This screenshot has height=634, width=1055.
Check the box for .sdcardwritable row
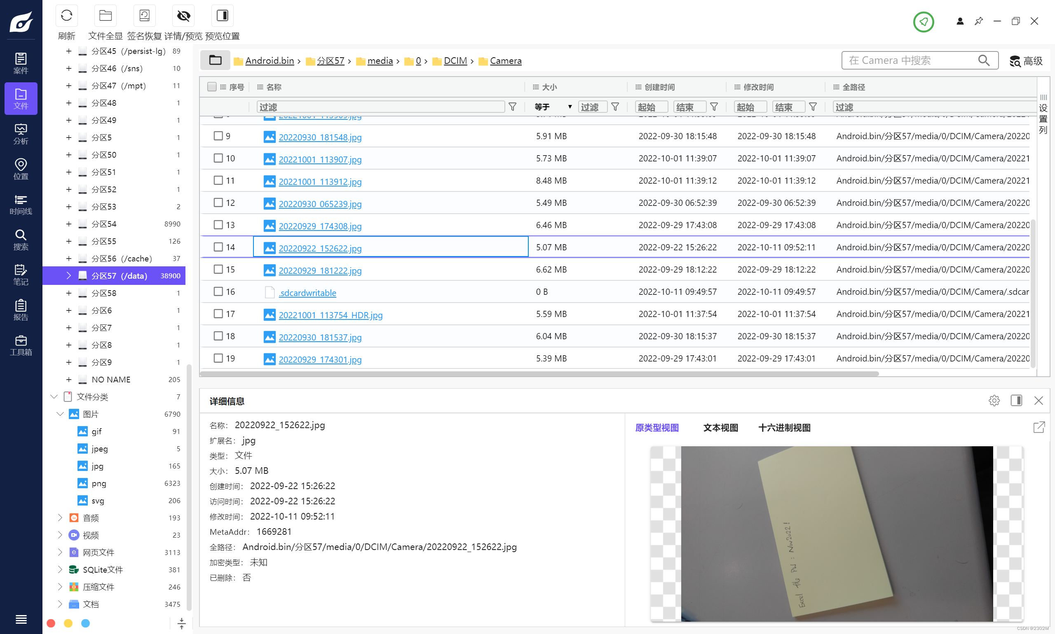point(218,291)
